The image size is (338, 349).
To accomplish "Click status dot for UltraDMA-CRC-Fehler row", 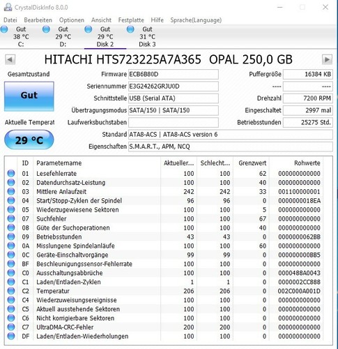I will click(11, 327).
